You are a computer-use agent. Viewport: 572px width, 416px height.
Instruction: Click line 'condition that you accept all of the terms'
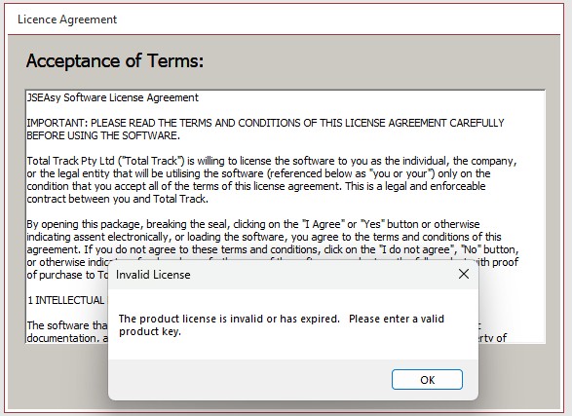(x=256, y=186)
